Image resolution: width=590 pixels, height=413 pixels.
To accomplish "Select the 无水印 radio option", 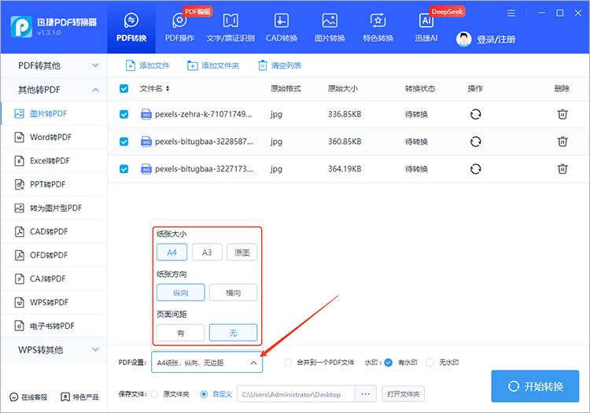I will coord(430,363).
